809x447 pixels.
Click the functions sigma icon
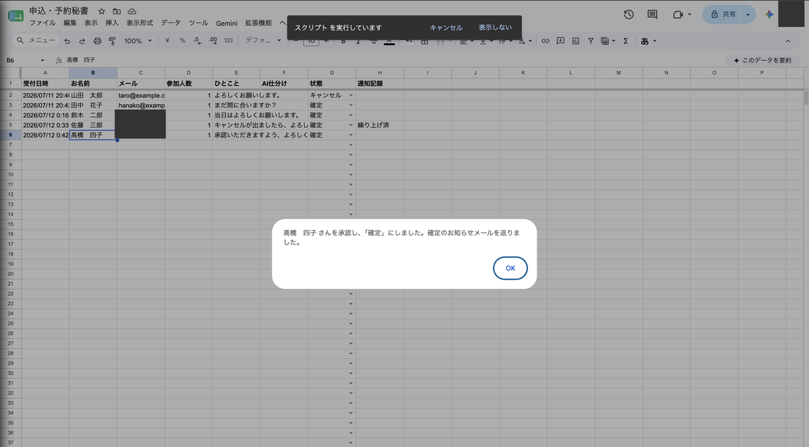pos(626,40)
